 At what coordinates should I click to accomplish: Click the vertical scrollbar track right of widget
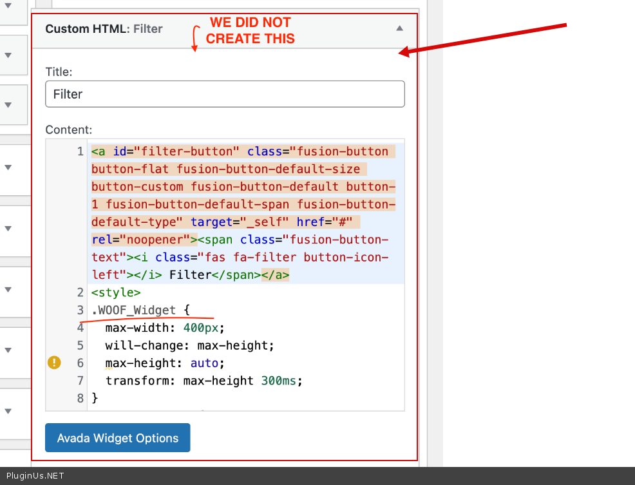pyautogui.click(x=435, y=258)
